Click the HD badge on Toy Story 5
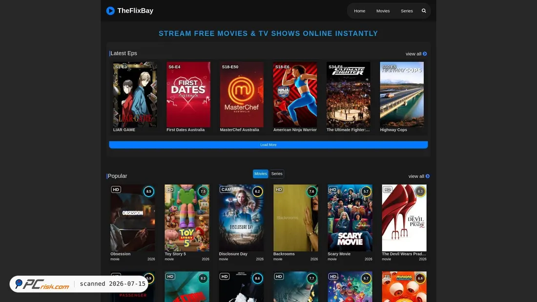Screen dimensions: 537x302 pyautogui.click(x=170, y=189)
